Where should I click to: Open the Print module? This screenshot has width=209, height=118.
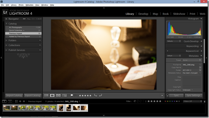click(192, 14)
